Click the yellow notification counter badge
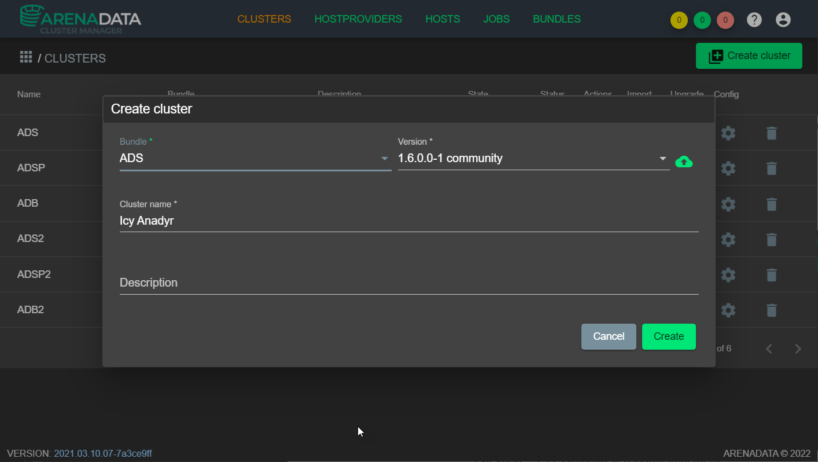Image resolution: width=818 pixels, height=462 pixels. coord(679,20)
